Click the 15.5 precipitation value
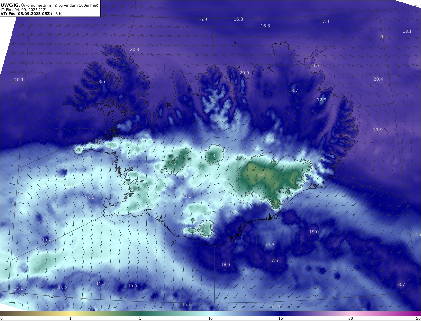421x321 pixels. (133, 286)
